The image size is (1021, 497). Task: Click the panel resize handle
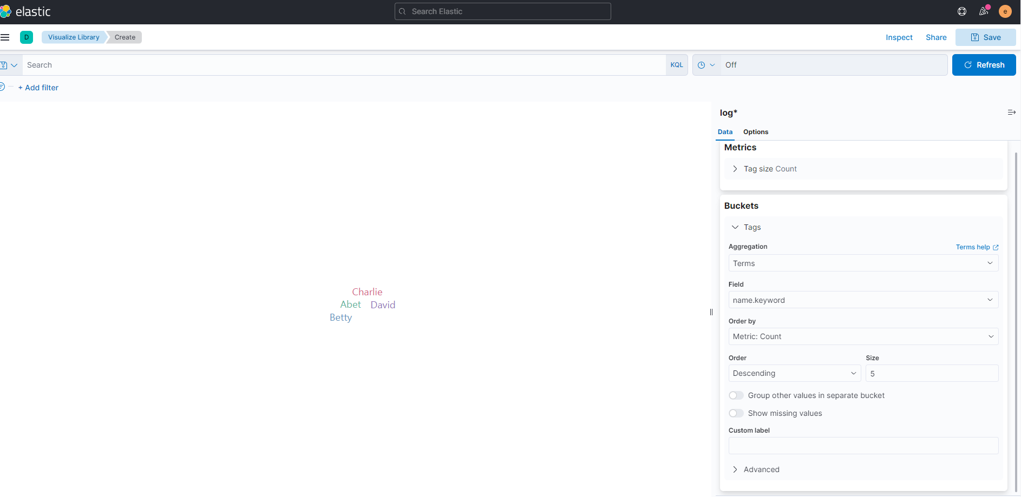pyautogui.click(x=711, y=312)
